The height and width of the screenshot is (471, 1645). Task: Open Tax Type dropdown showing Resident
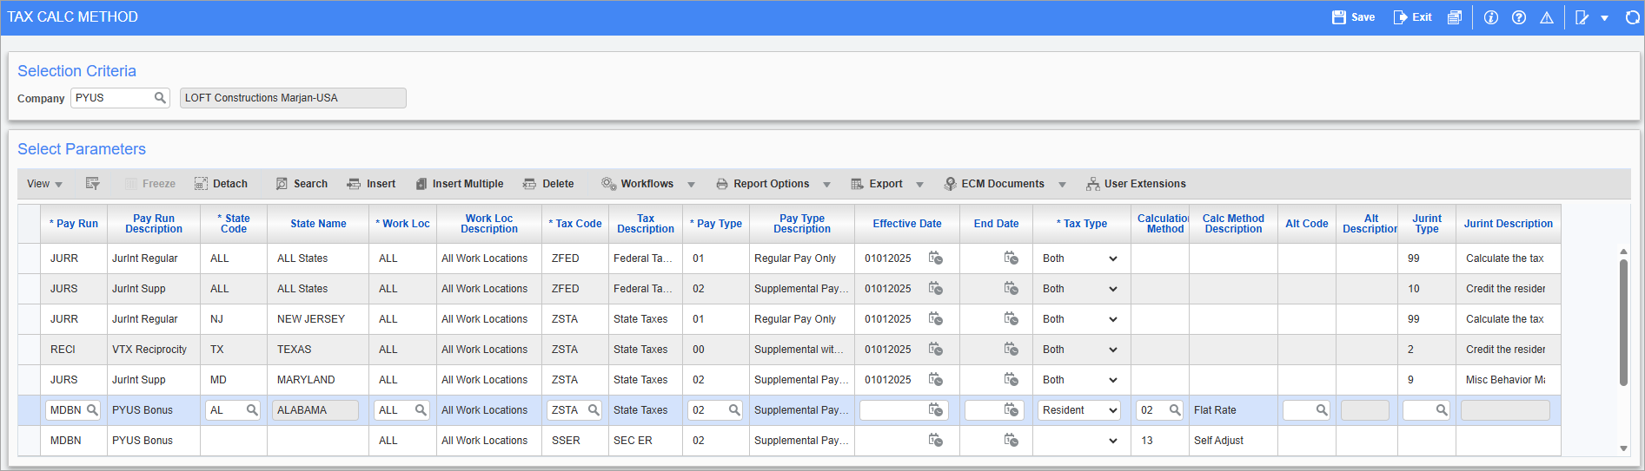coord(1078,410)
